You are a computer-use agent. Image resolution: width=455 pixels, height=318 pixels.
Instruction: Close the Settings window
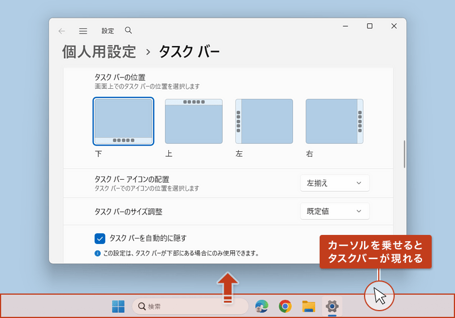394,26
